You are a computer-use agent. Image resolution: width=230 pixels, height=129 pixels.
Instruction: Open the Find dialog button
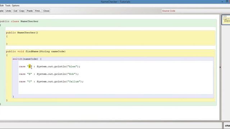pos(38,11)
